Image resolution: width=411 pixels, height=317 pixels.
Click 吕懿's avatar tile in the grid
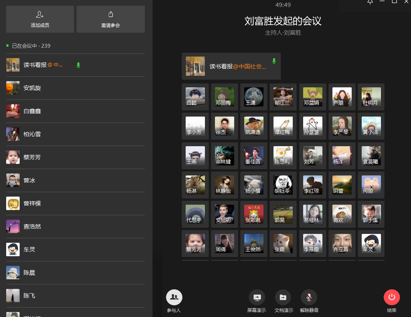[195, 97]
